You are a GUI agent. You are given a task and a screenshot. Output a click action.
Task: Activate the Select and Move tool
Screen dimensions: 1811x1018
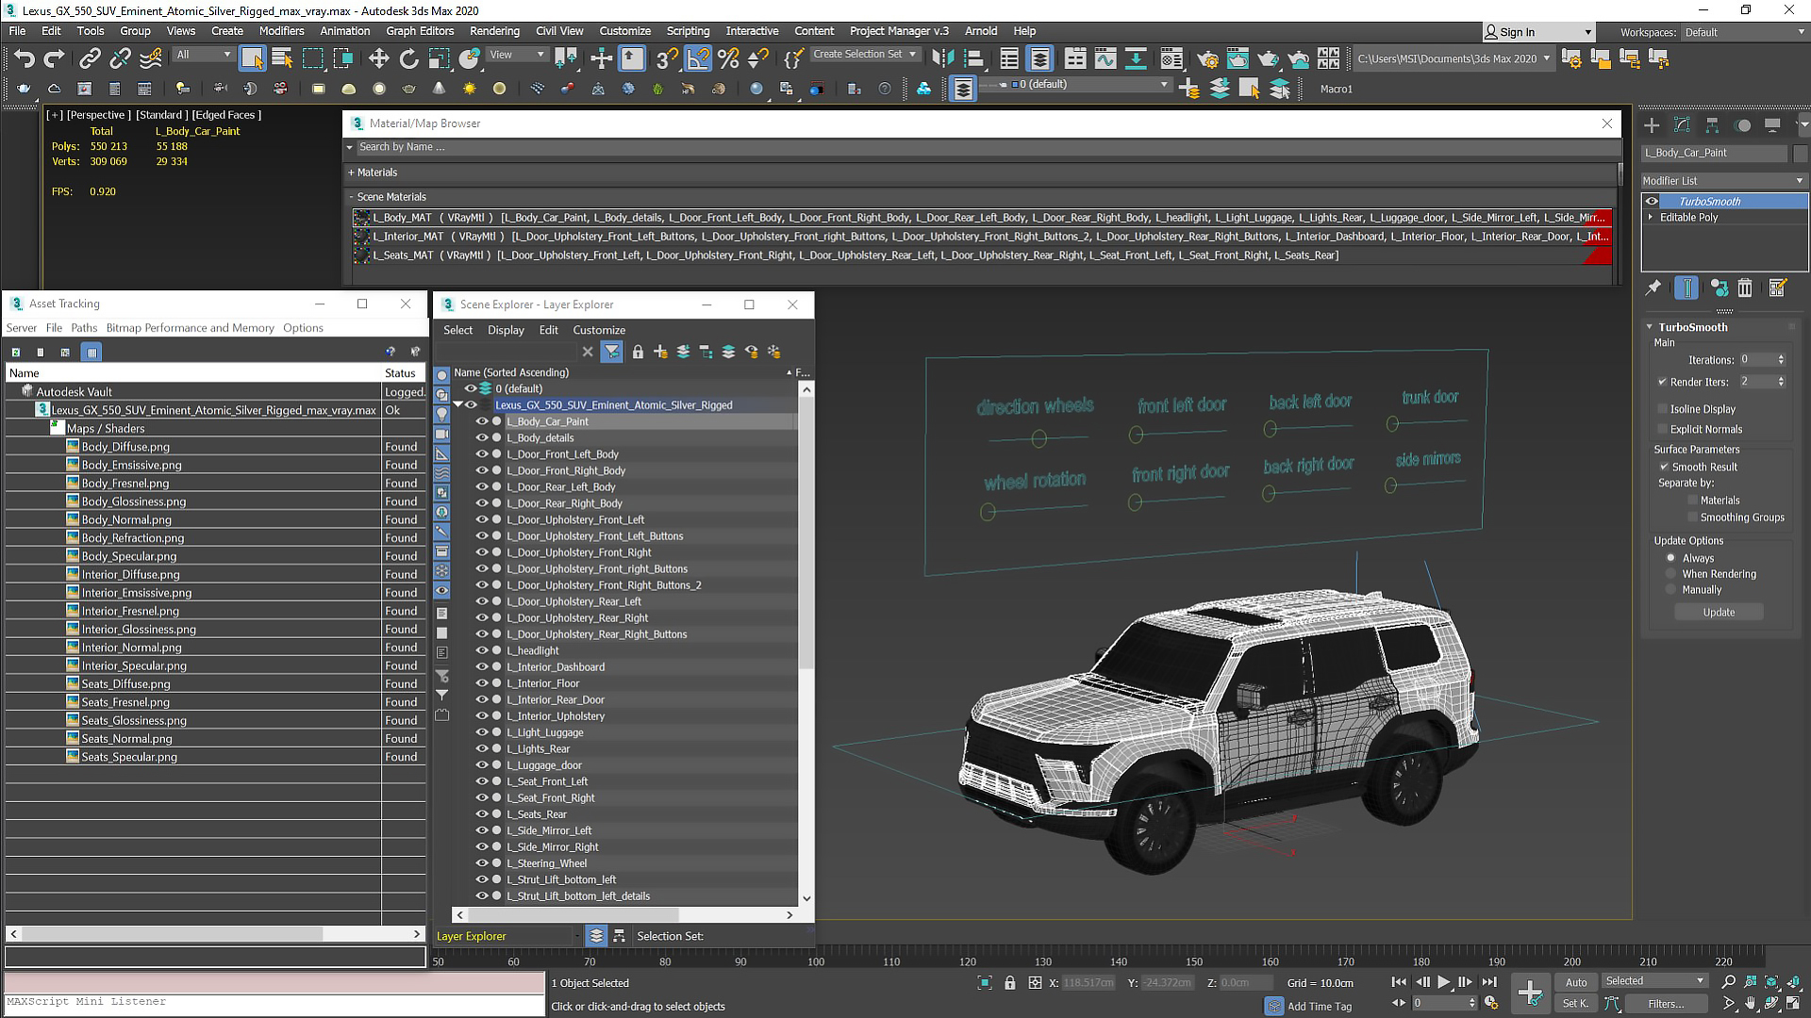(x=378, y=58)
